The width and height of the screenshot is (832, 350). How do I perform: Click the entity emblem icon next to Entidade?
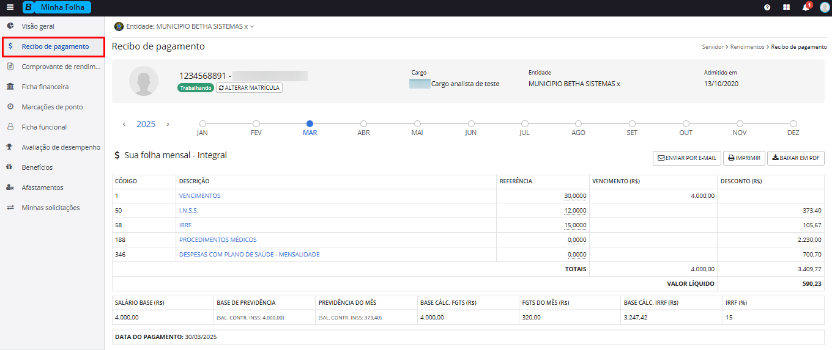tap(119, 26)
